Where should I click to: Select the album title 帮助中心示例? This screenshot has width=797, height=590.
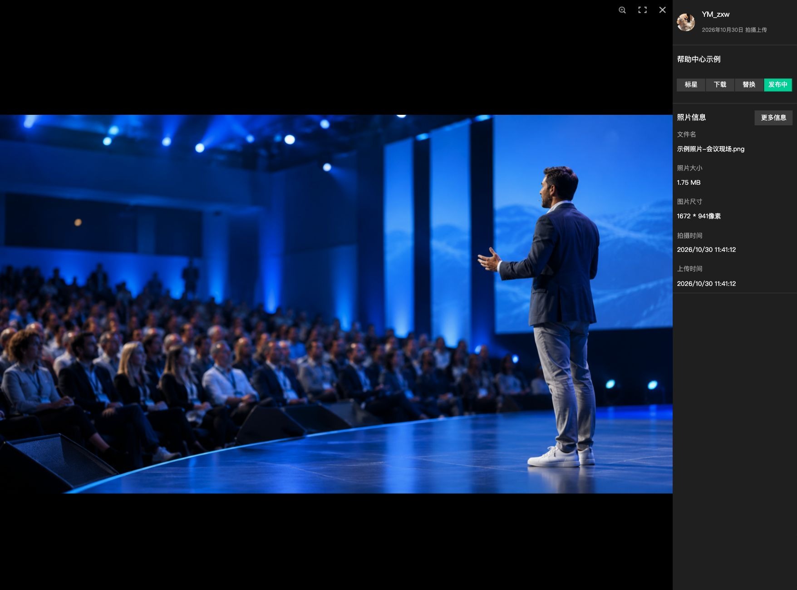tap(699, 59)
